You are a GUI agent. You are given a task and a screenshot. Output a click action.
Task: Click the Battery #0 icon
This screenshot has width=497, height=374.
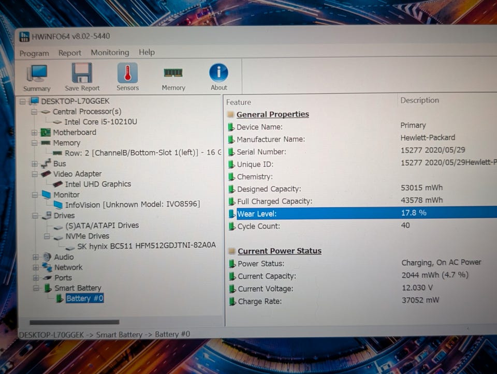[60, 298]
